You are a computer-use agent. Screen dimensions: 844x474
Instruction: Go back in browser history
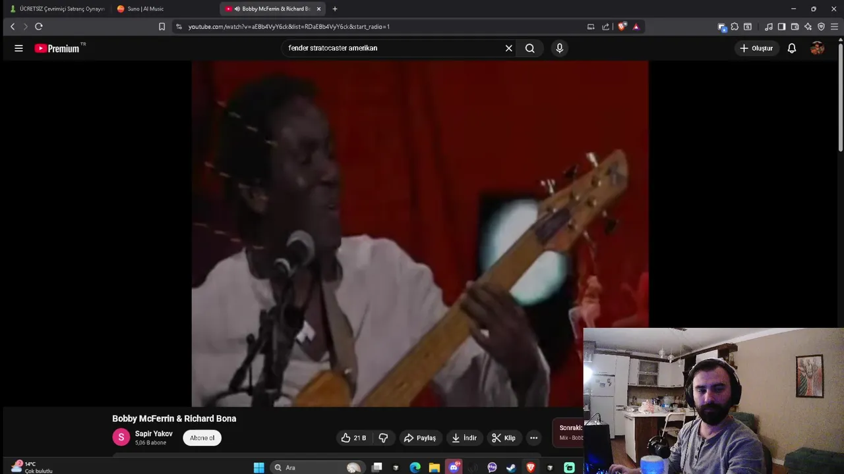coord(13,26)
